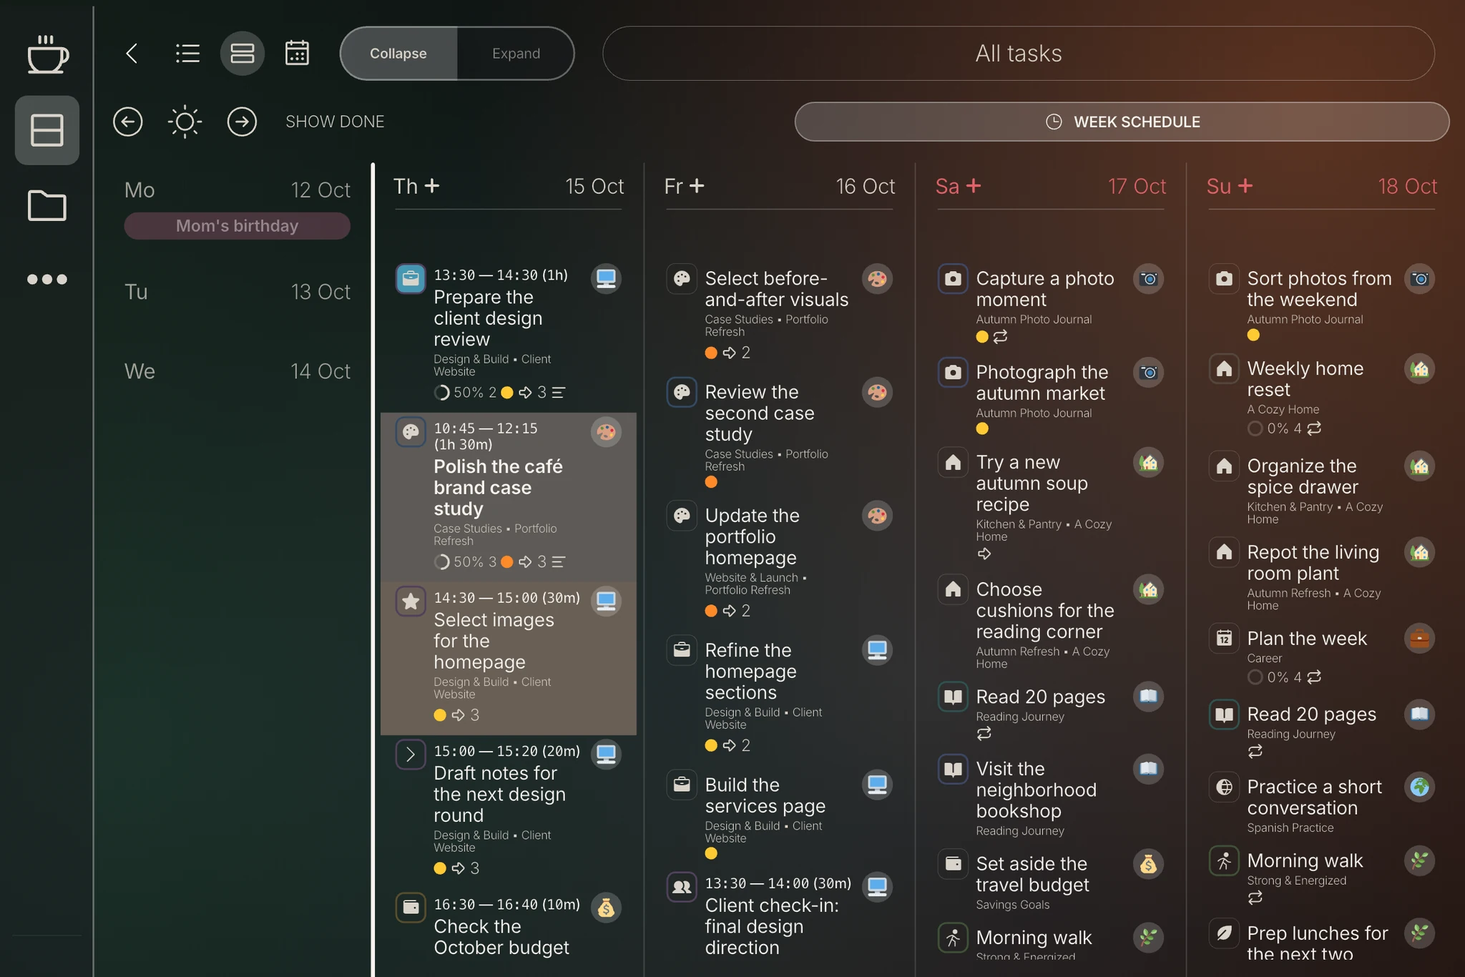This screenshot has width=1465, height=977.
Task: Open the three-dots more menu
Action: coord(47,279)
